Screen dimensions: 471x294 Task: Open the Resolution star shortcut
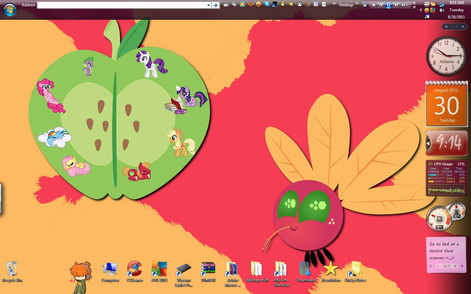pos(331,272)
